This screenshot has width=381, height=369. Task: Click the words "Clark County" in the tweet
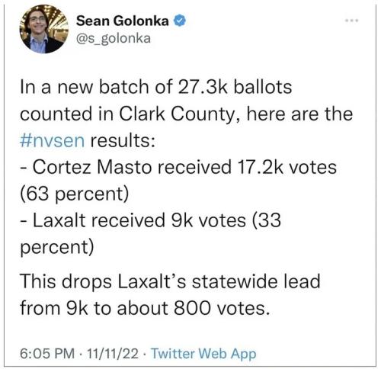(x=176, y=114)
